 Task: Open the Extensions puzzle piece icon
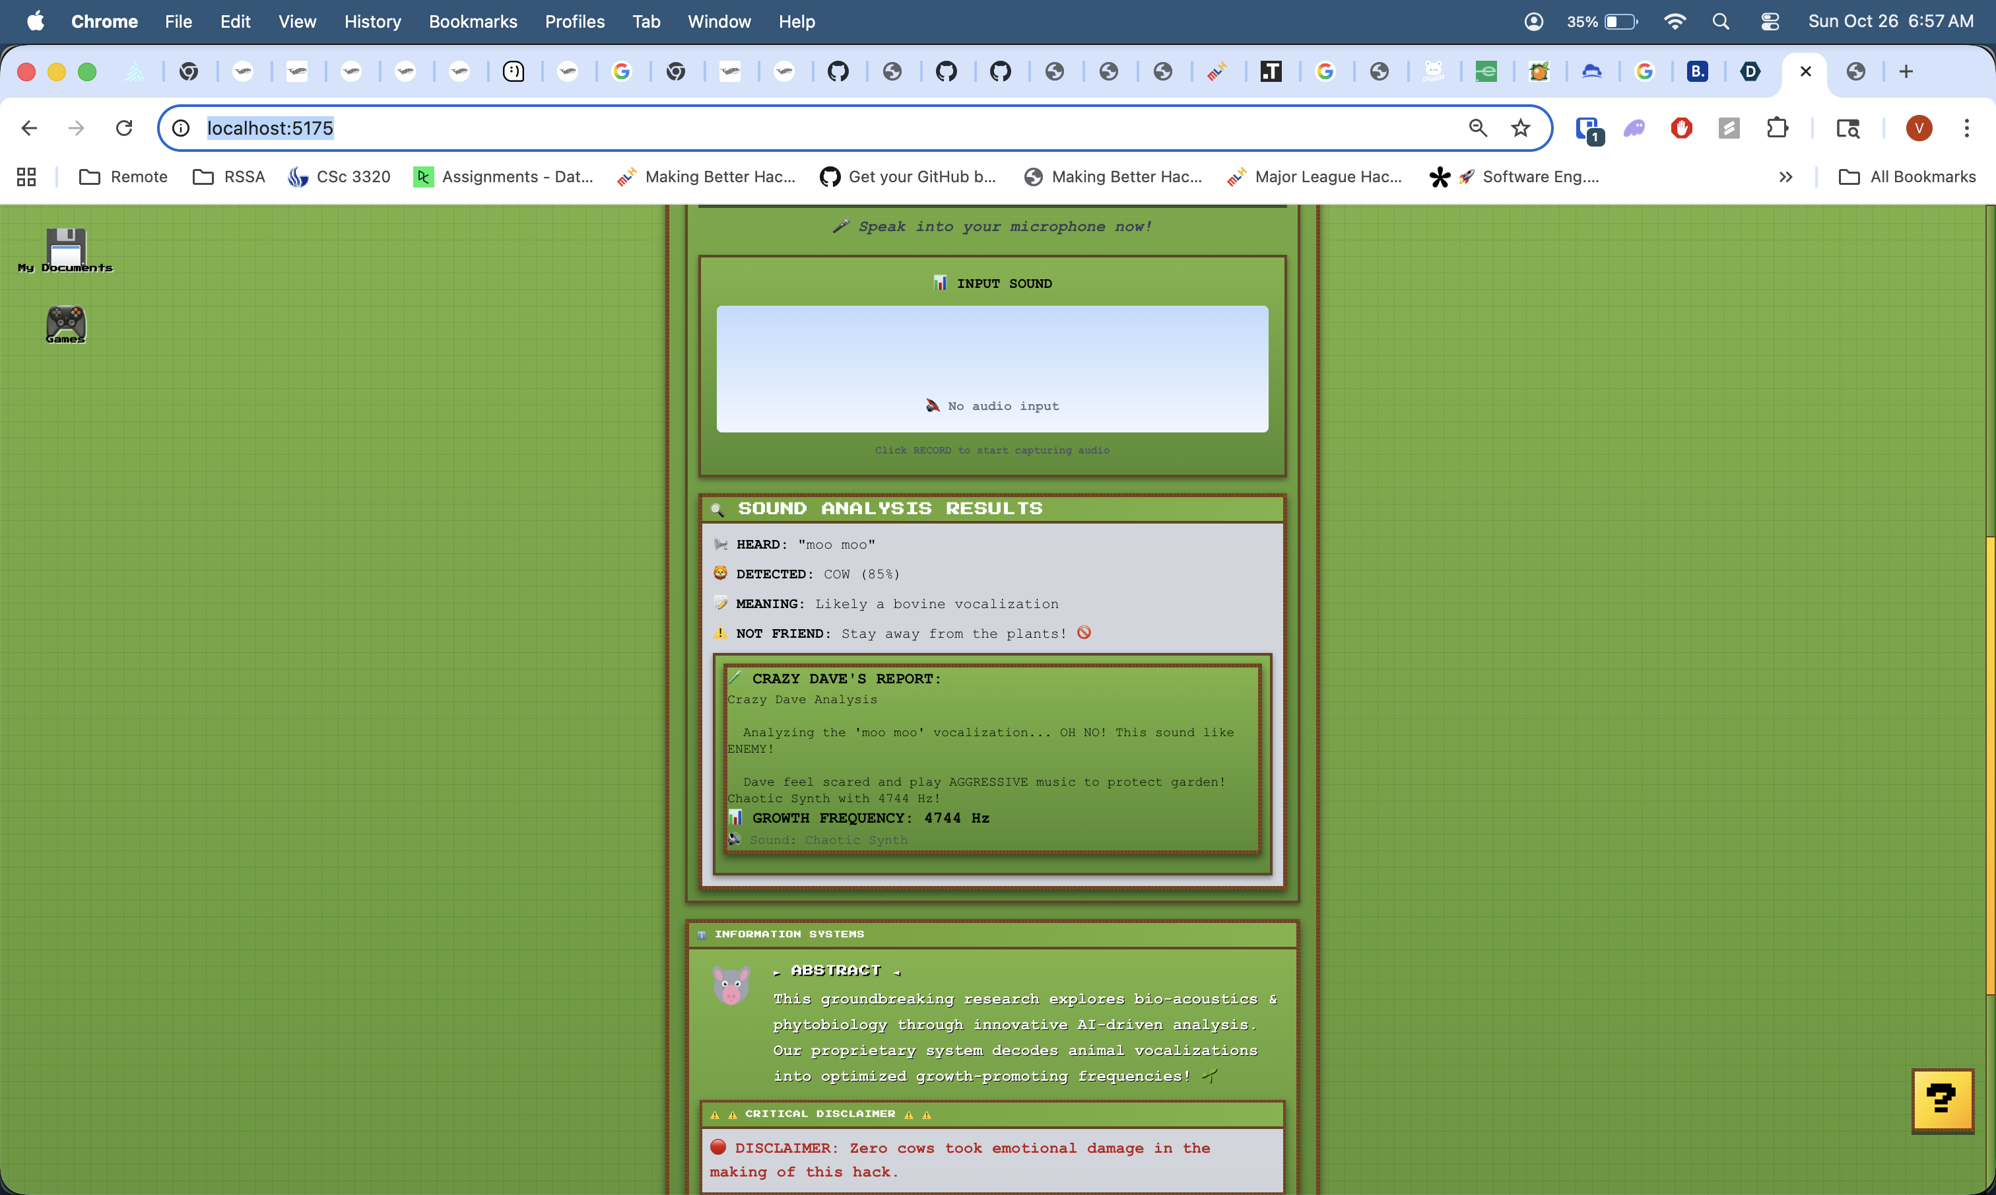[1776, 128]
